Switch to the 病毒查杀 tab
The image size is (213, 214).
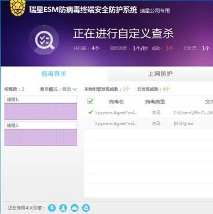point(54,74)
